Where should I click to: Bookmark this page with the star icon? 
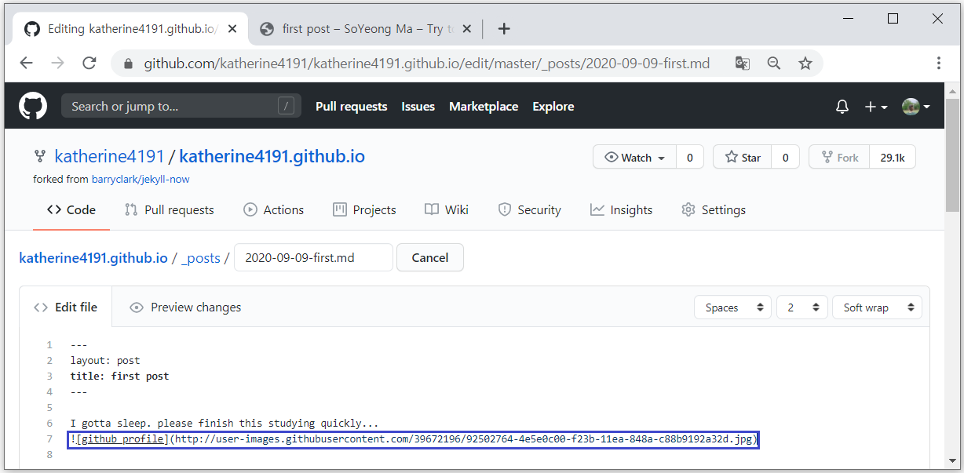point(805,64)
